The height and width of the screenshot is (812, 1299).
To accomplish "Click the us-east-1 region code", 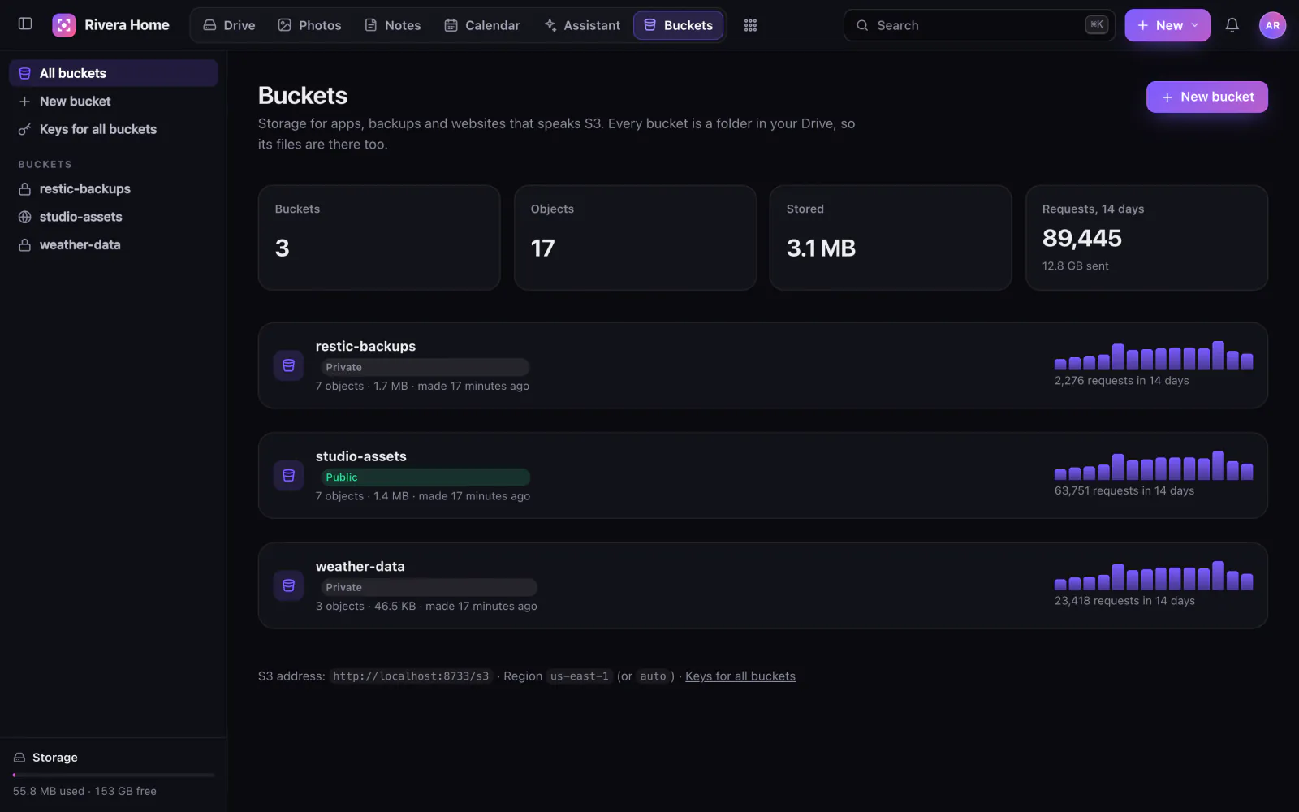I will pyautogui.click(x=579, y=676).
